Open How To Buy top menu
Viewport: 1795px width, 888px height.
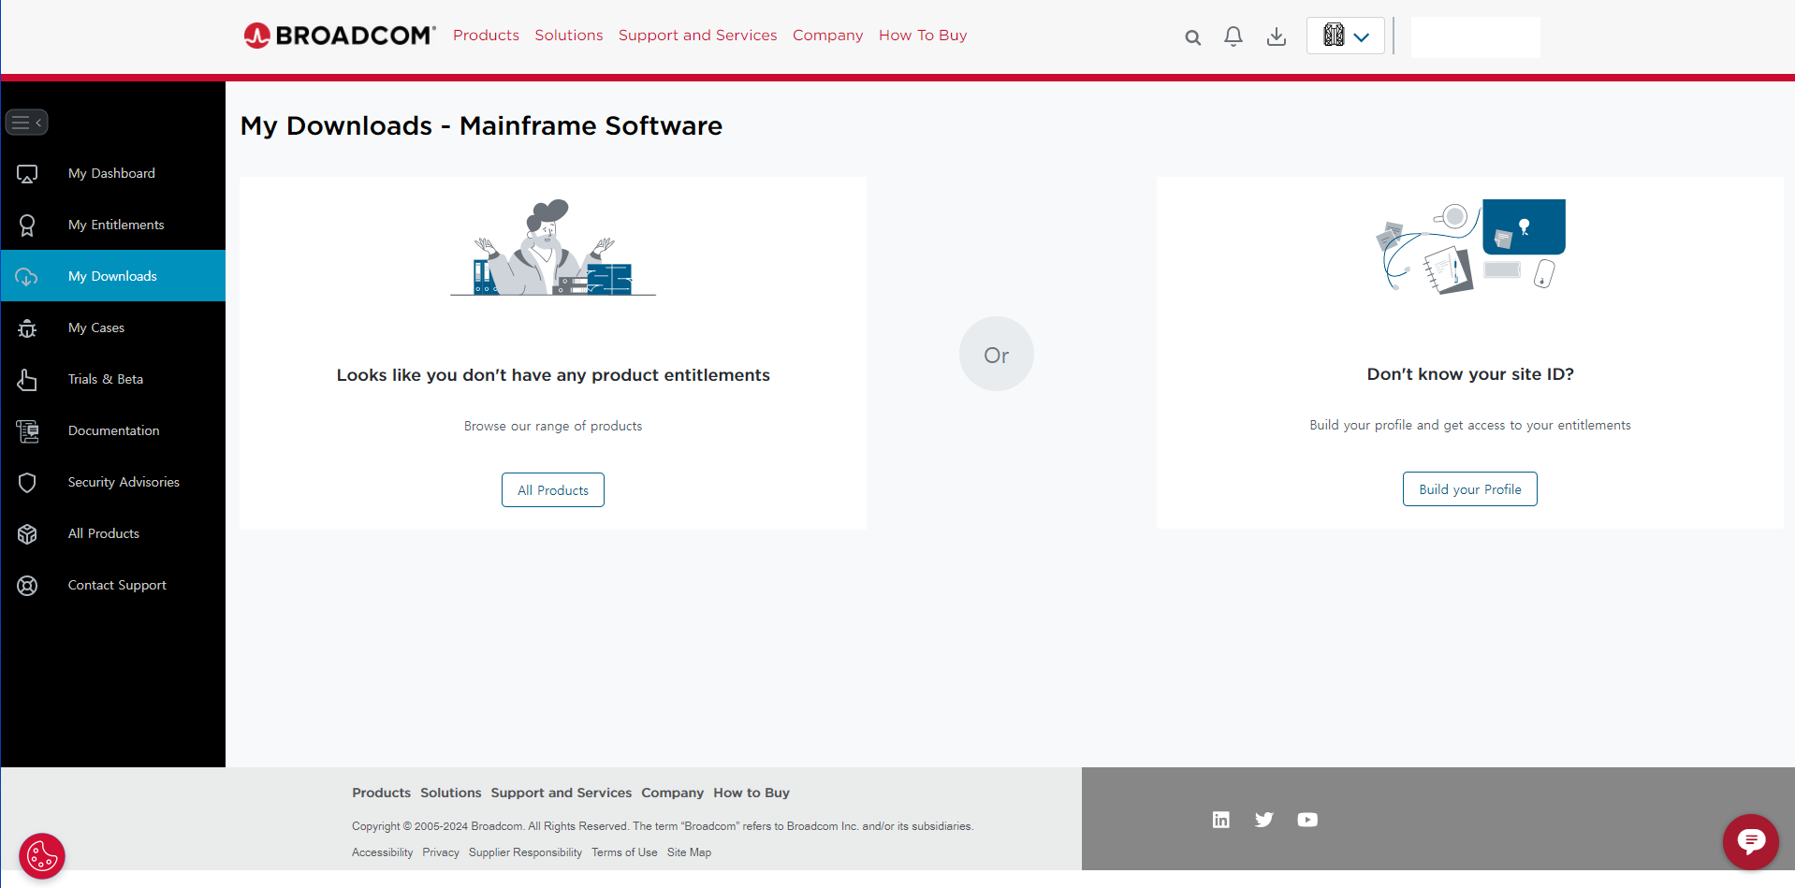[923, 36]
